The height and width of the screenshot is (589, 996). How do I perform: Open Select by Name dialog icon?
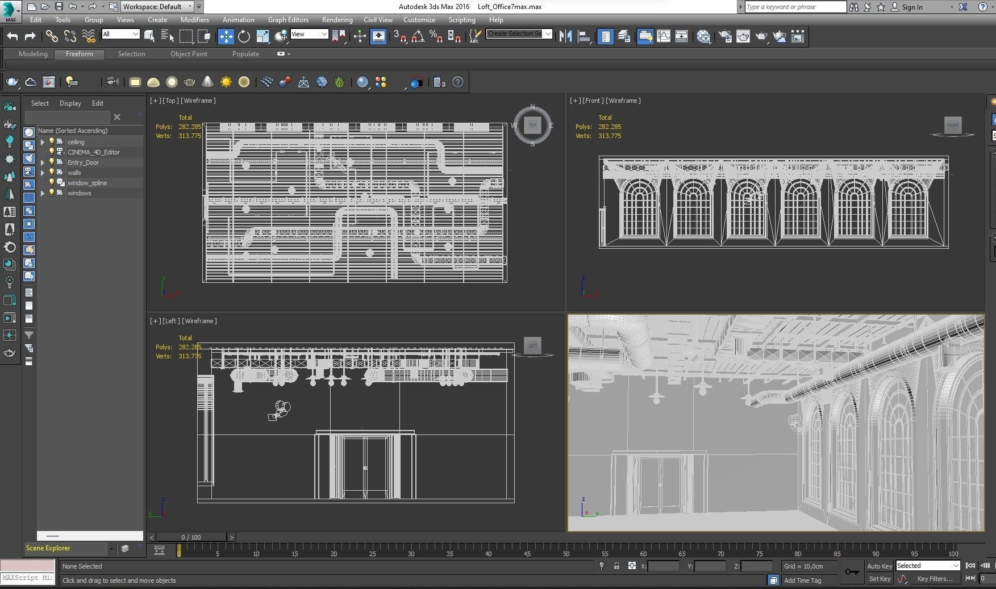[168, 36]
